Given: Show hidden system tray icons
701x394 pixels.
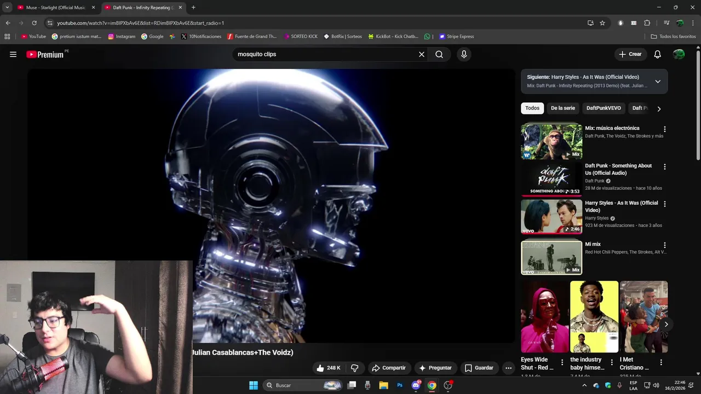Looking at the screenshot, I should 584,385.
